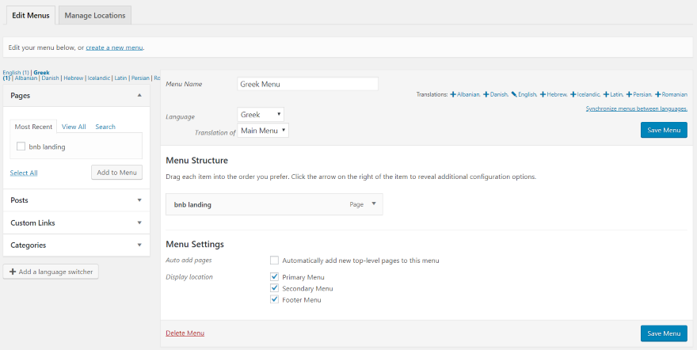This screenshot has width=697, height=350.
Task: Open the Translation of Main Menu dropdown
Action: [x=263, y=131]
